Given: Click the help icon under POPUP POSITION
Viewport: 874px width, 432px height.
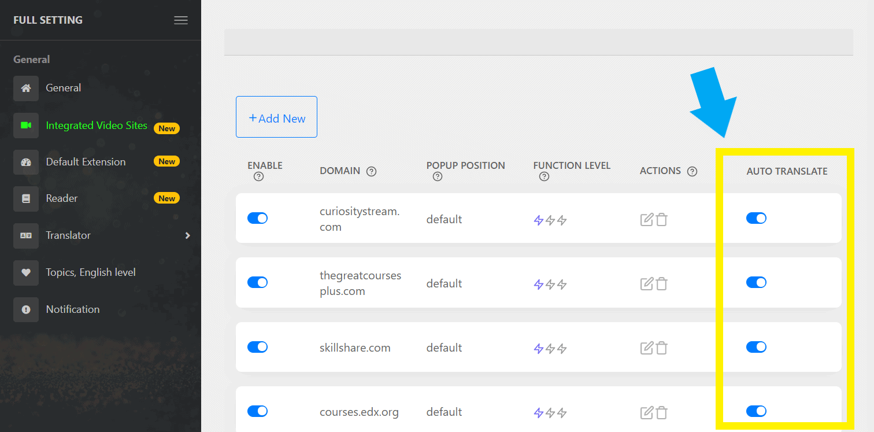Looking at the screenshot, I should 438,176.
